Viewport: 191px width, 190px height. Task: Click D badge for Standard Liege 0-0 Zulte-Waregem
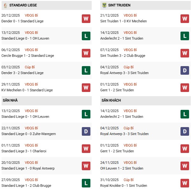[x=86, y=131]
